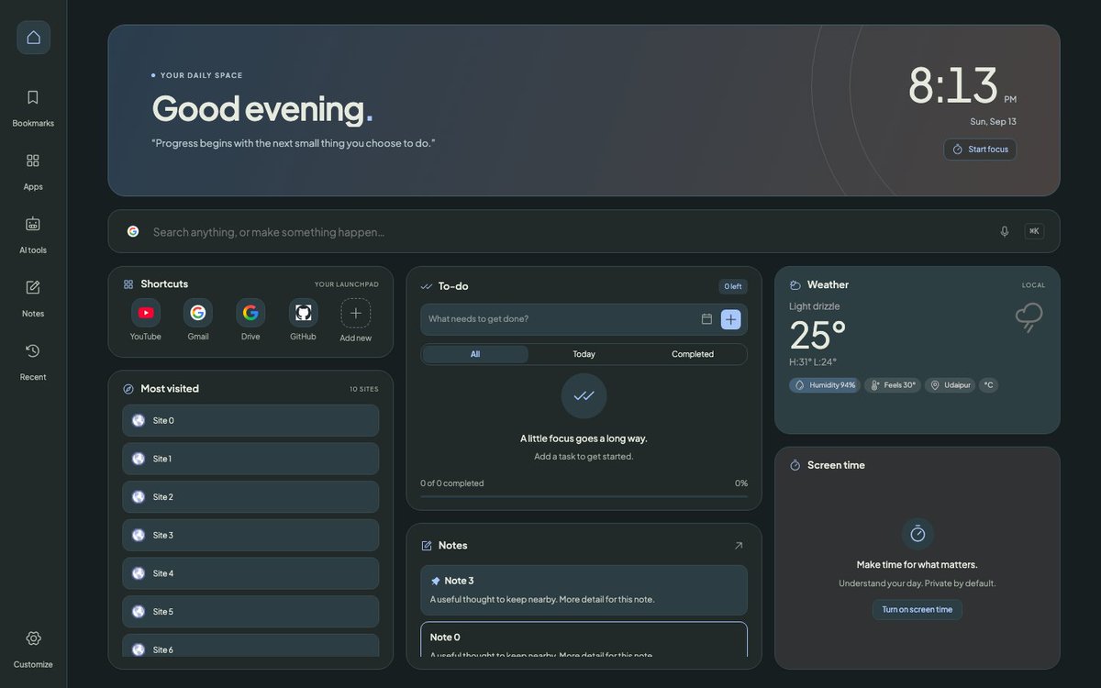Open Site 0 in Most visited

click(x=250, y=420)
